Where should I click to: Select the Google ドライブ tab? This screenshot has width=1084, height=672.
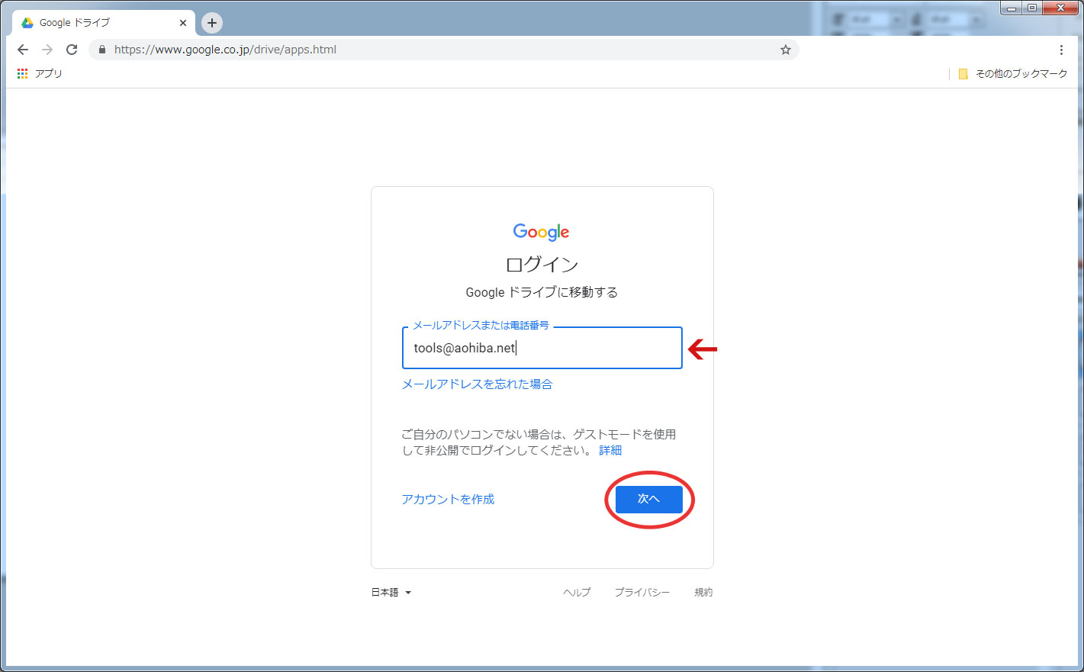[103, 23]
